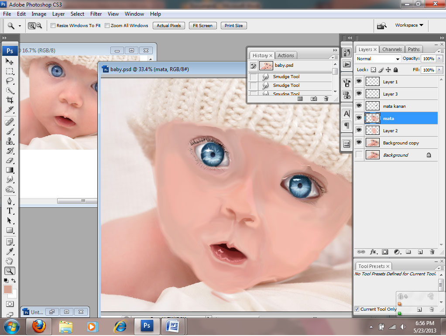Screen dimensions: 446x336
Task: Select the Crop tool
Action: tap(10, 100)
